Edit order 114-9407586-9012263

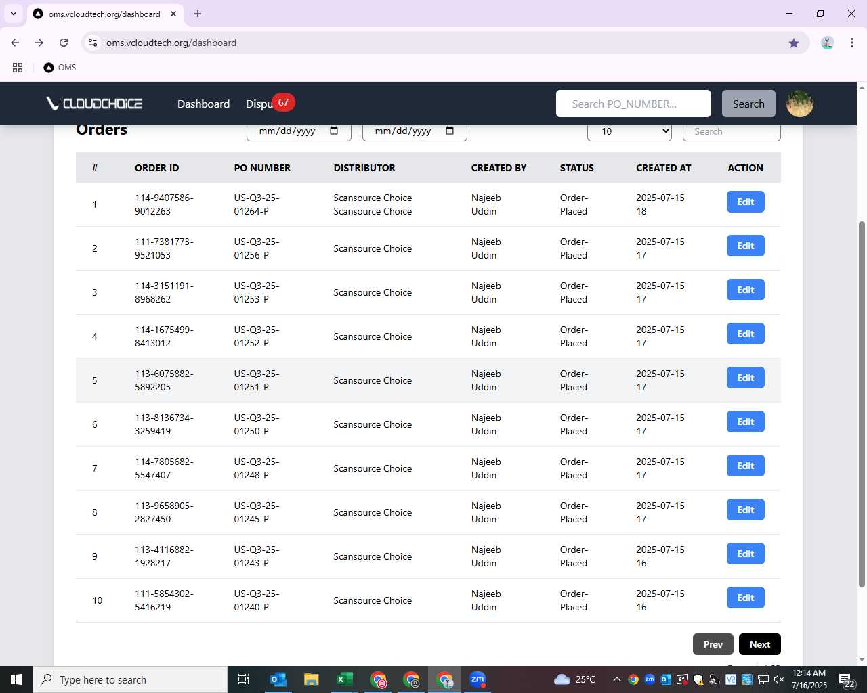click(745, 202)
